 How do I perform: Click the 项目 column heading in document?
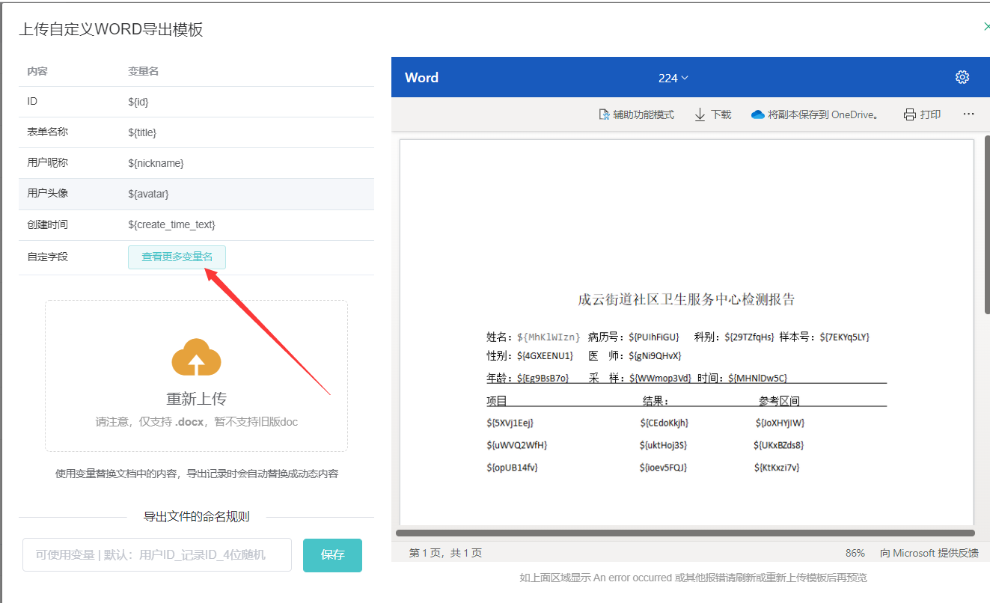497,400
